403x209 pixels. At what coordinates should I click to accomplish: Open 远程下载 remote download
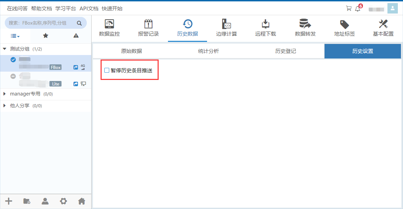(265, 24)
